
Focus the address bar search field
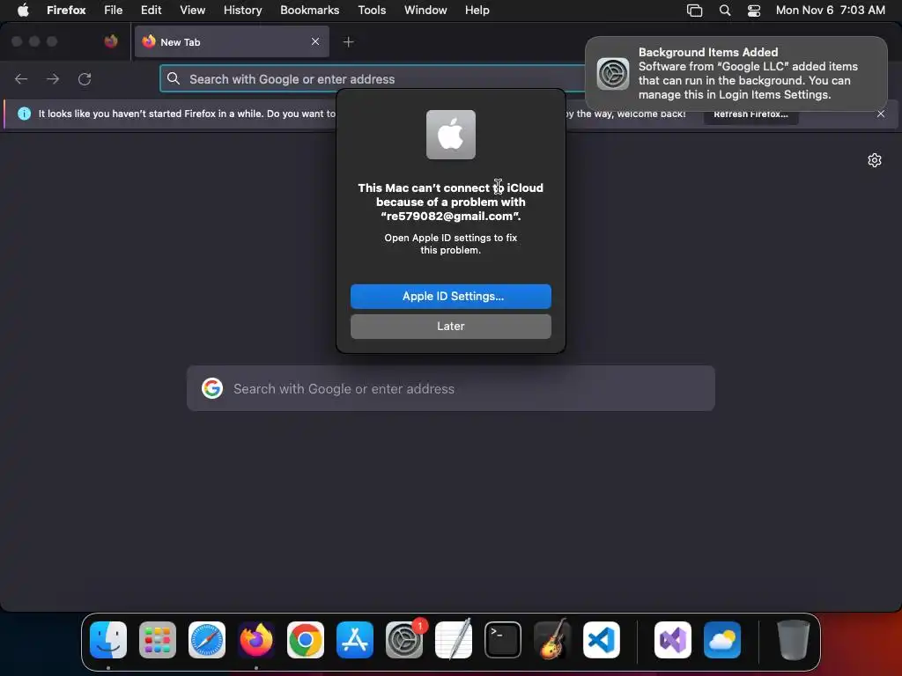tap(373, 78)
